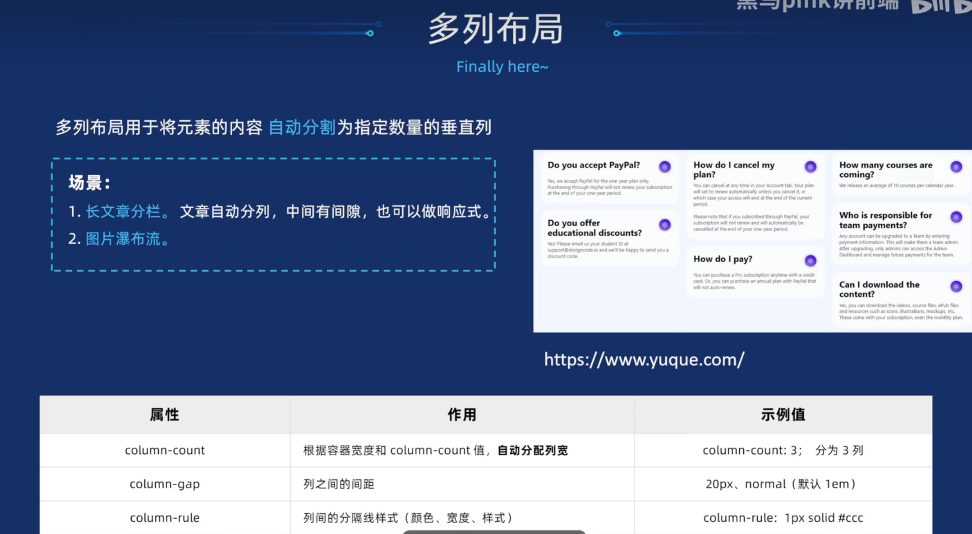The width and height of the screenshot is (972, 534).
Task: Click the 'Finally here~' subtitle text
Action: pyautogui.click(x=502, y=67)
